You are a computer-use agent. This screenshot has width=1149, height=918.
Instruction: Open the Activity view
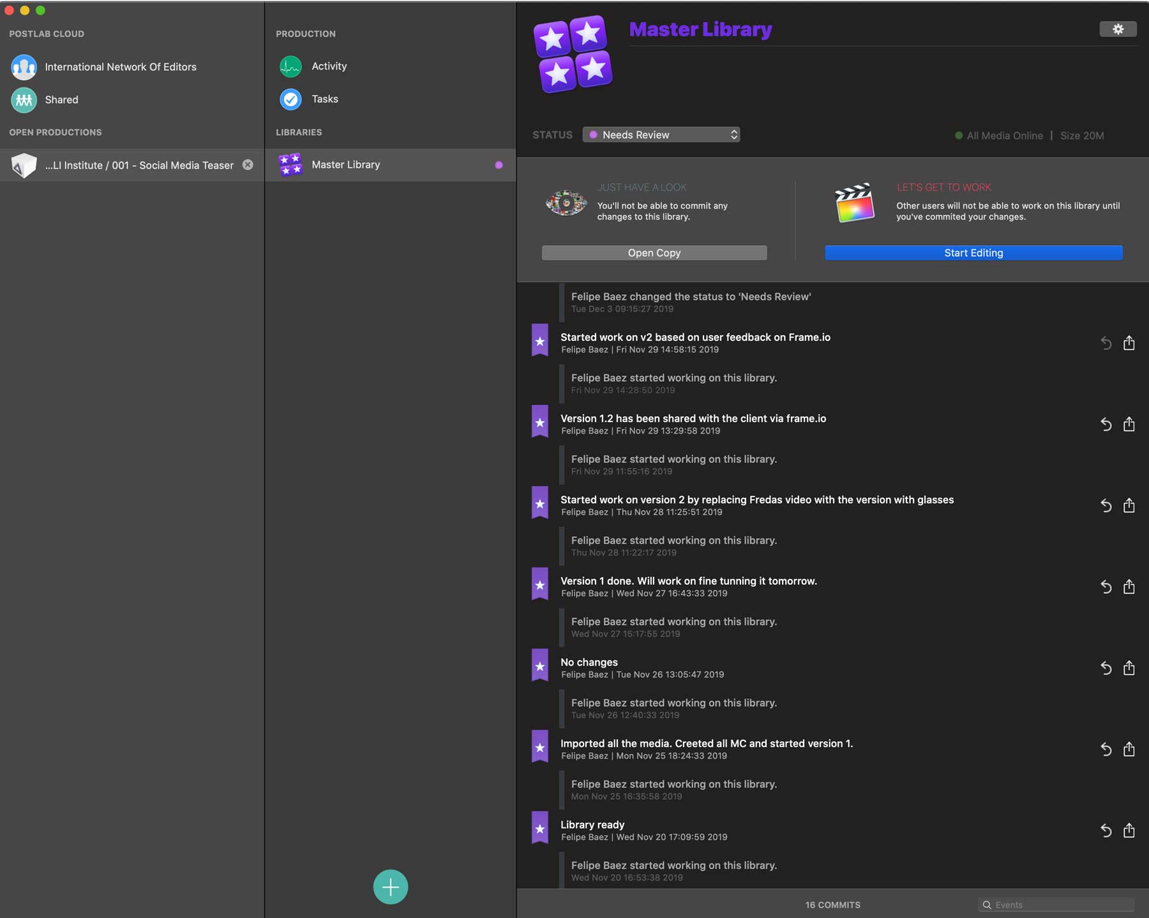coord(313,66)
